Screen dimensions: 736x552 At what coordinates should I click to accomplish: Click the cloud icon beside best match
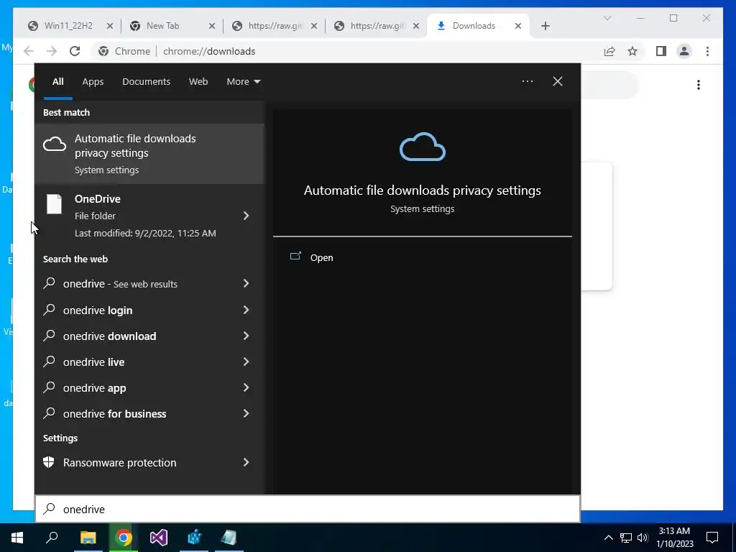55,144
